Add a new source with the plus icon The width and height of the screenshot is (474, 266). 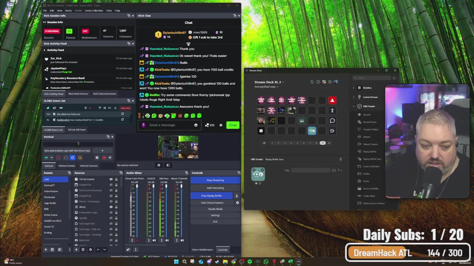coord(76,250)
